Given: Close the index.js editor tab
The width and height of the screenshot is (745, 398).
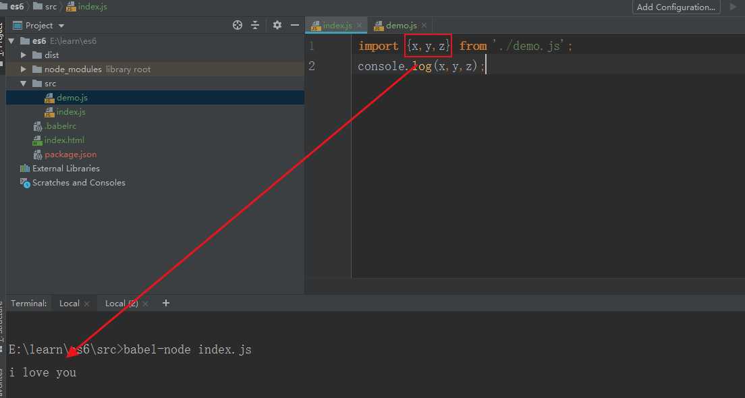Looking at the screenshot, I should [x=359, y=26].
